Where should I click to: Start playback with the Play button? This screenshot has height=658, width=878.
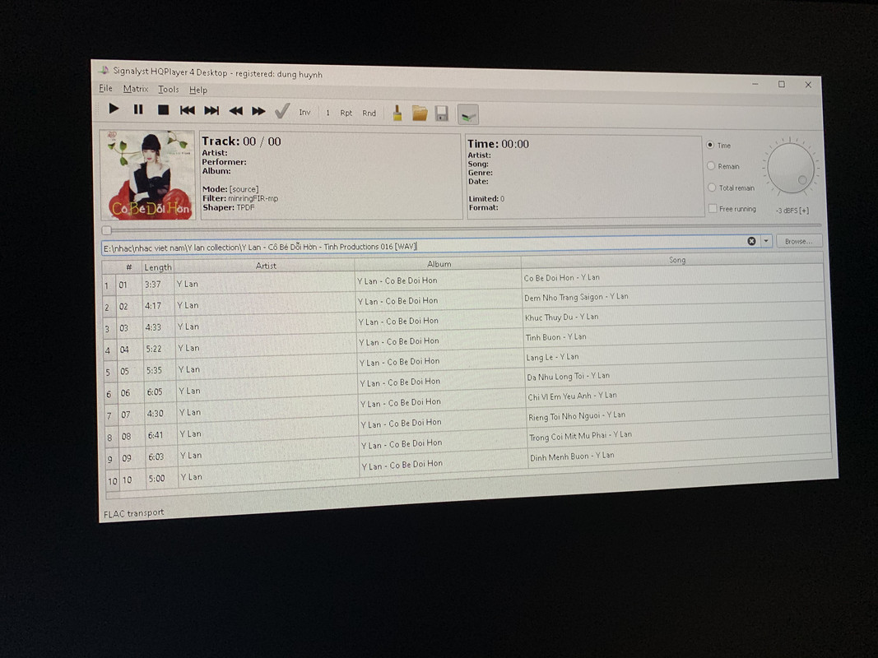(x=114, y=109)
